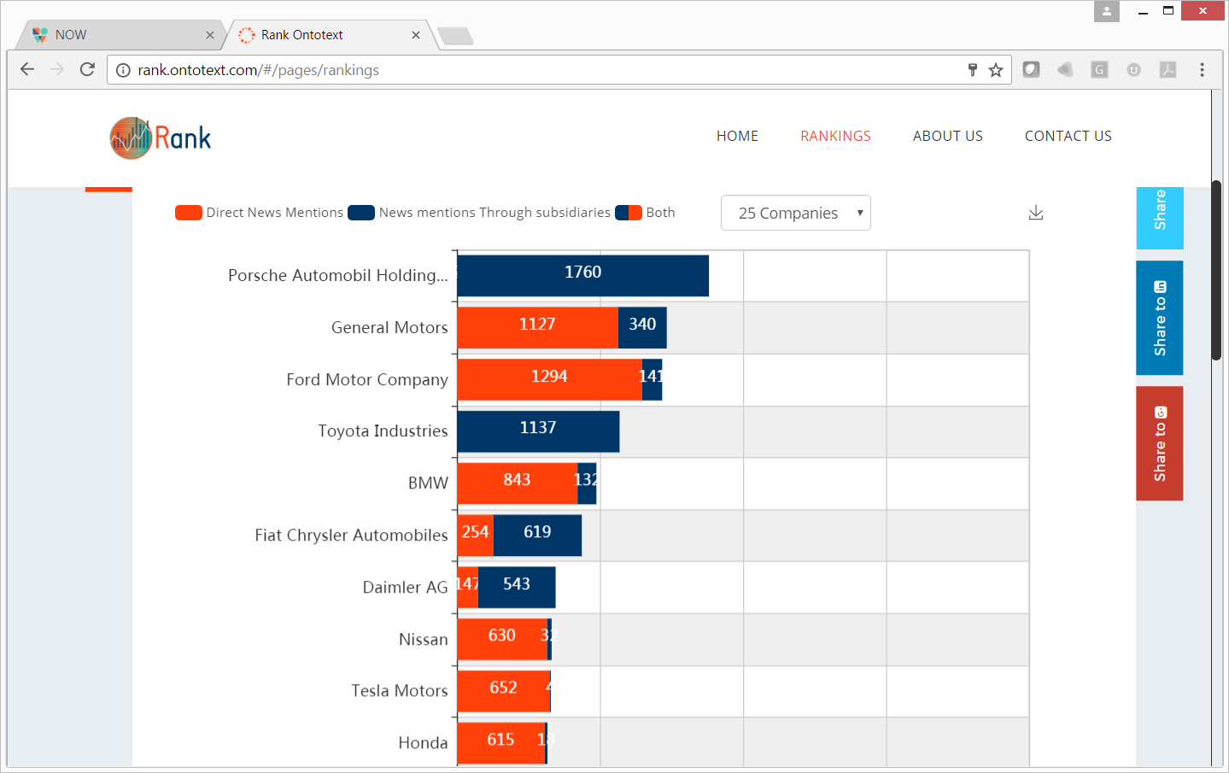Open Chrome's three-dot menu

point(1202,70)
